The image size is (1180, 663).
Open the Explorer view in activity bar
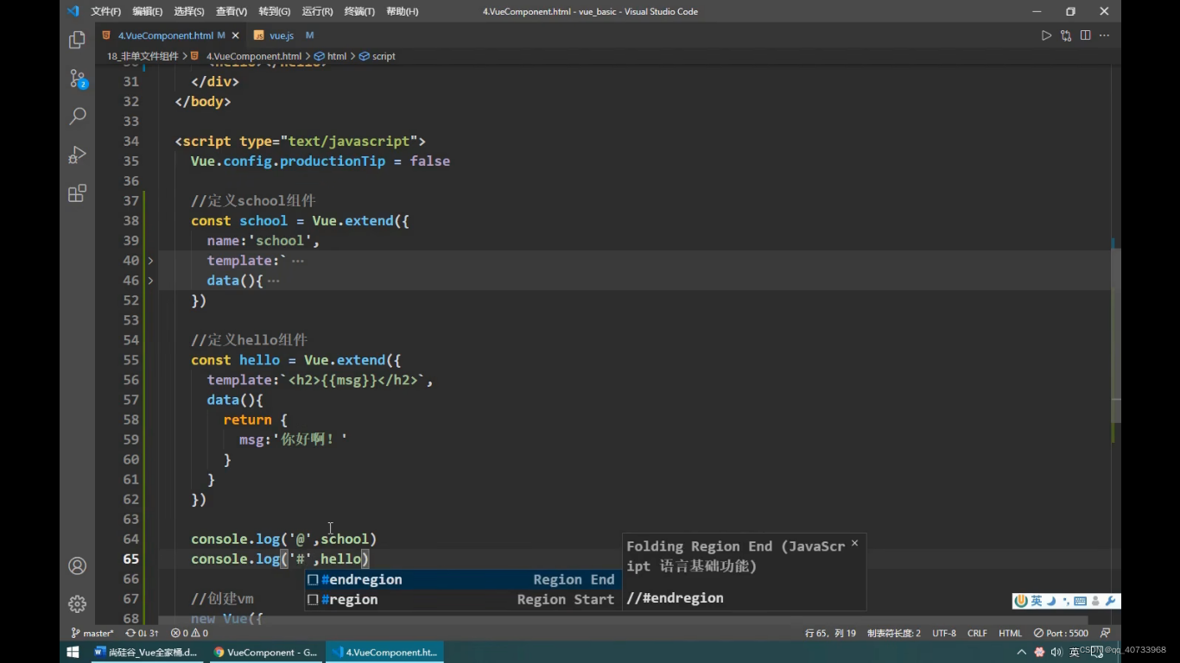click(77, 40)
